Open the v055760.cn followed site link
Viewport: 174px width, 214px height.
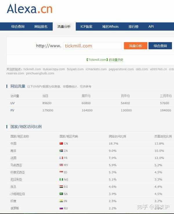158,69
